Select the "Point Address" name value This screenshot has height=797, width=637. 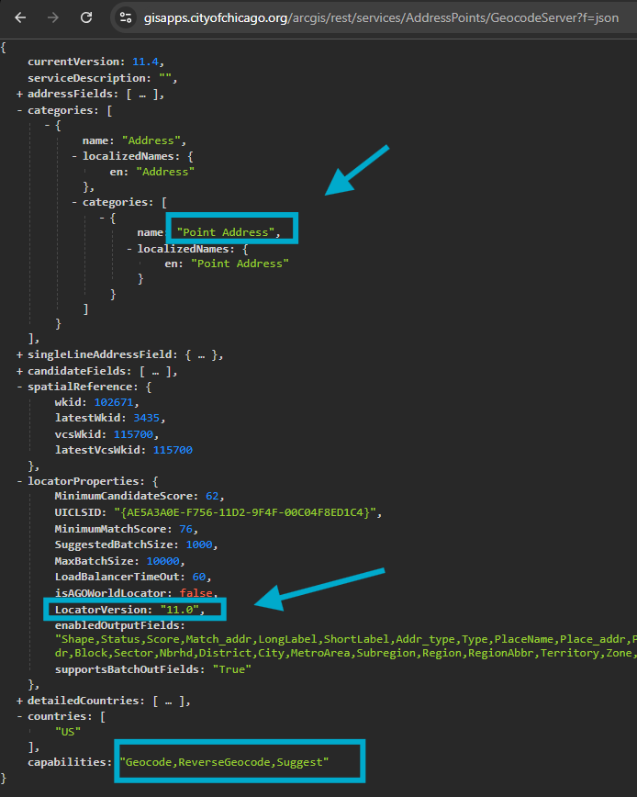tap(226, 232)
